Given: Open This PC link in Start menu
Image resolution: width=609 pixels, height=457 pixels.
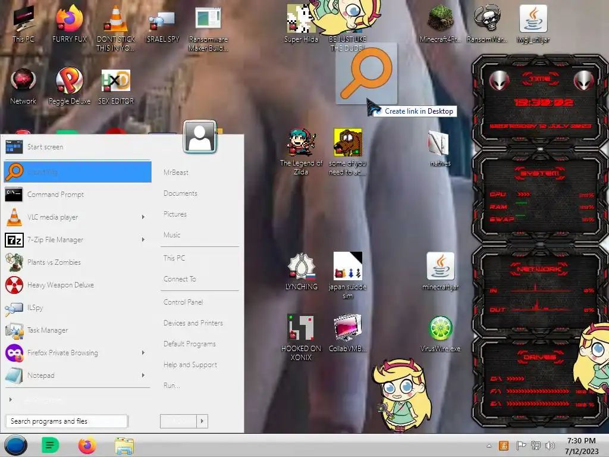Looking at the screenshot, I should click(x=174, y=258).
